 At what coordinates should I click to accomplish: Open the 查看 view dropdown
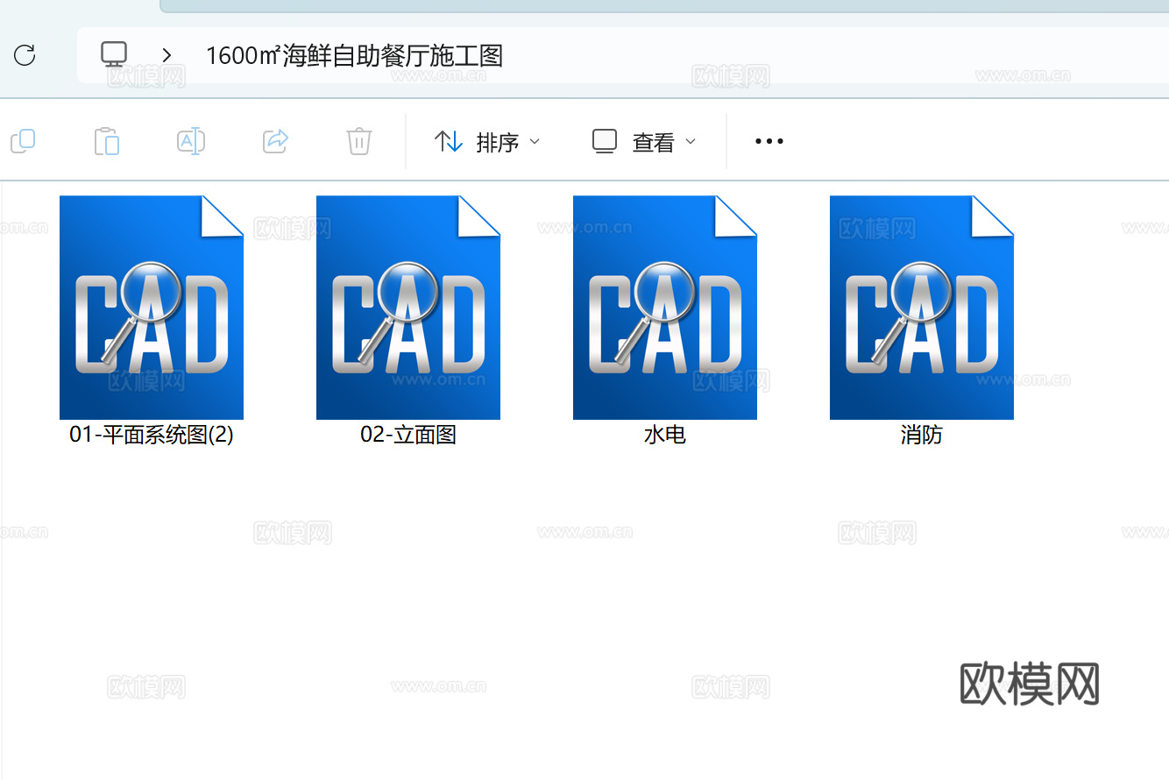pos(644,141)
